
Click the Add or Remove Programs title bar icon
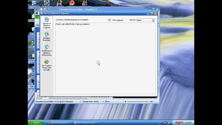(42, 13)
